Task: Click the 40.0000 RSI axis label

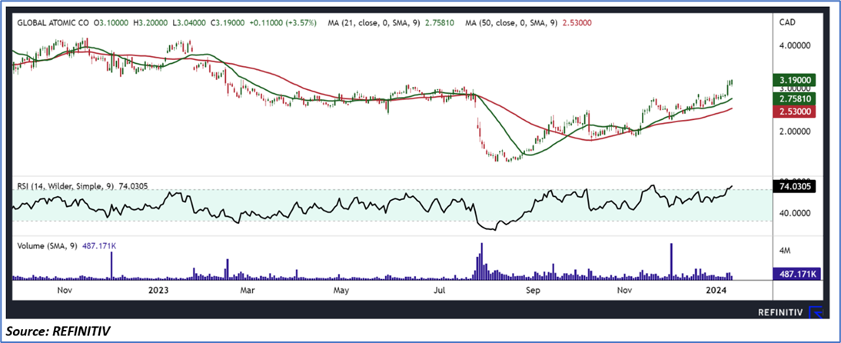Action: 795,212
